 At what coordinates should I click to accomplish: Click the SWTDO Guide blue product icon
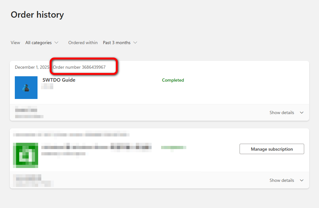click(26, 88)
